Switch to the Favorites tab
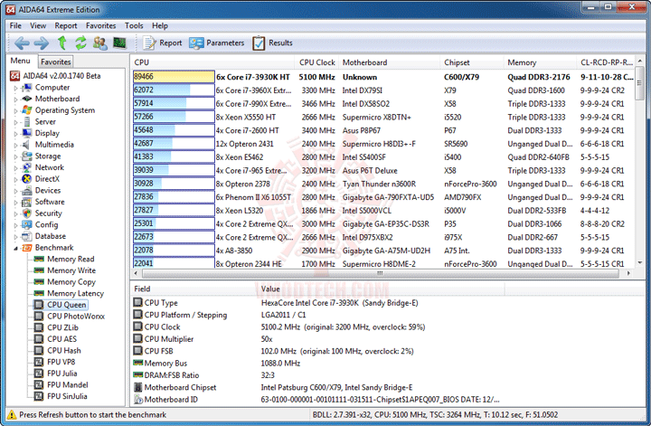 pos(56,62)
